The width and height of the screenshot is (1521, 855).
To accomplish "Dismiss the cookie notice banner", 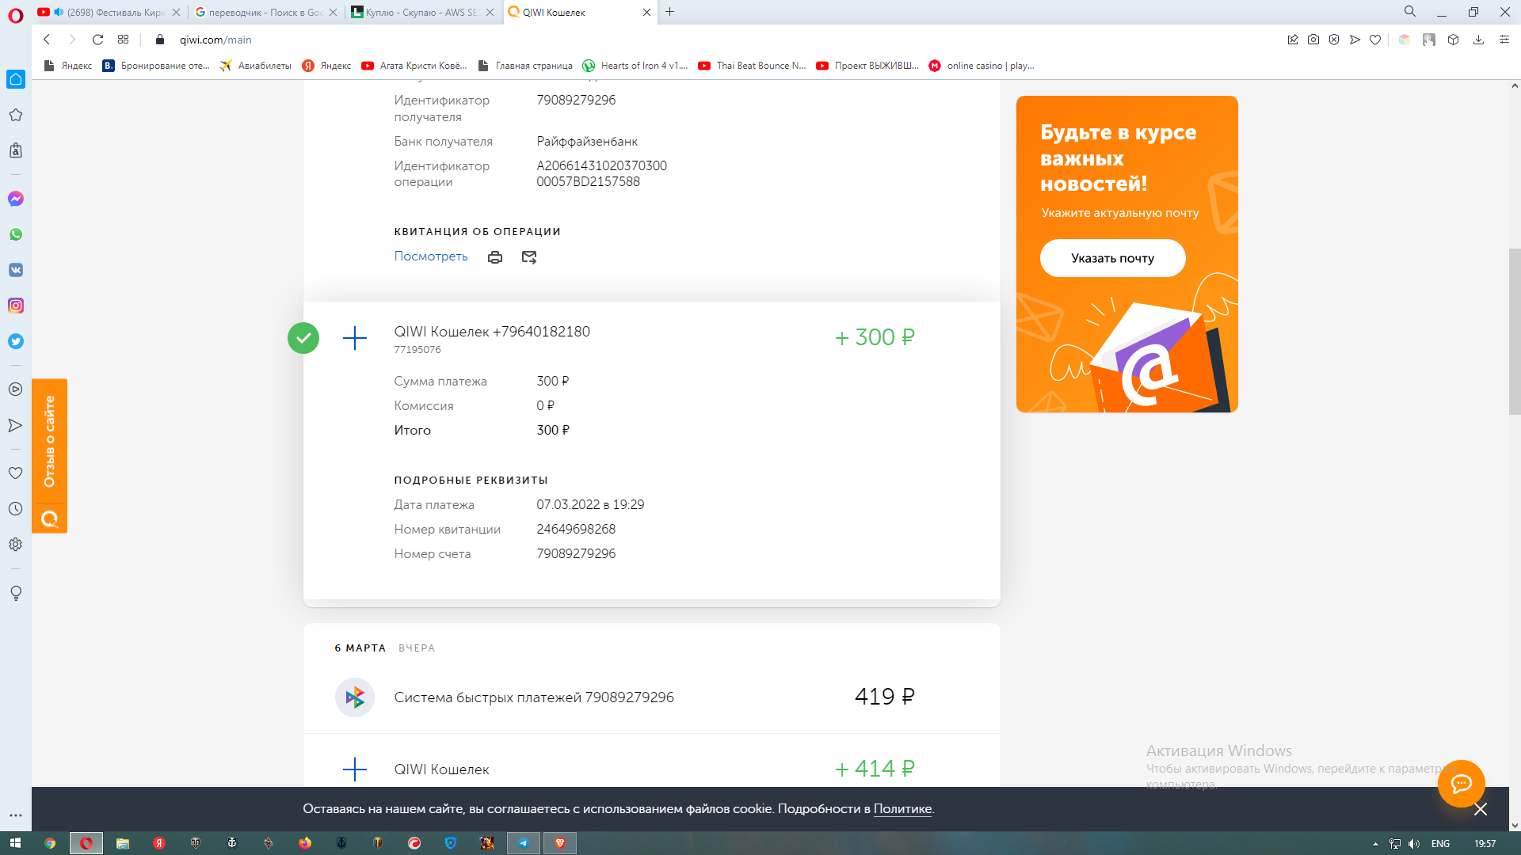I will 1480,809.
